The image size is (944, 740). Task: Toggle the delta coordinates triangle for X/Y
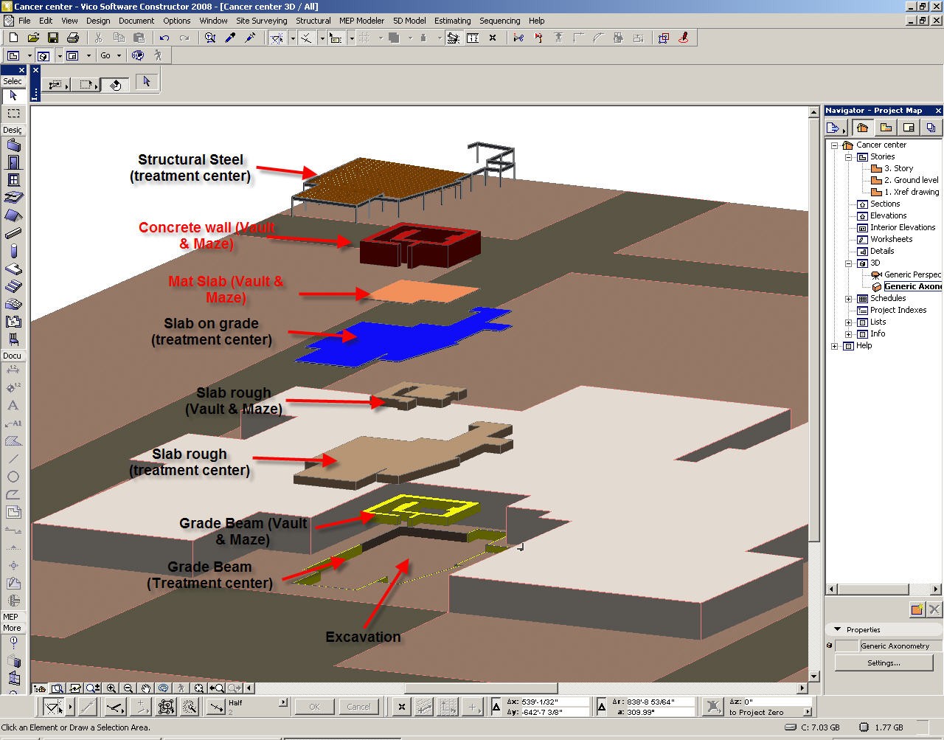click(x=496, y=708)
